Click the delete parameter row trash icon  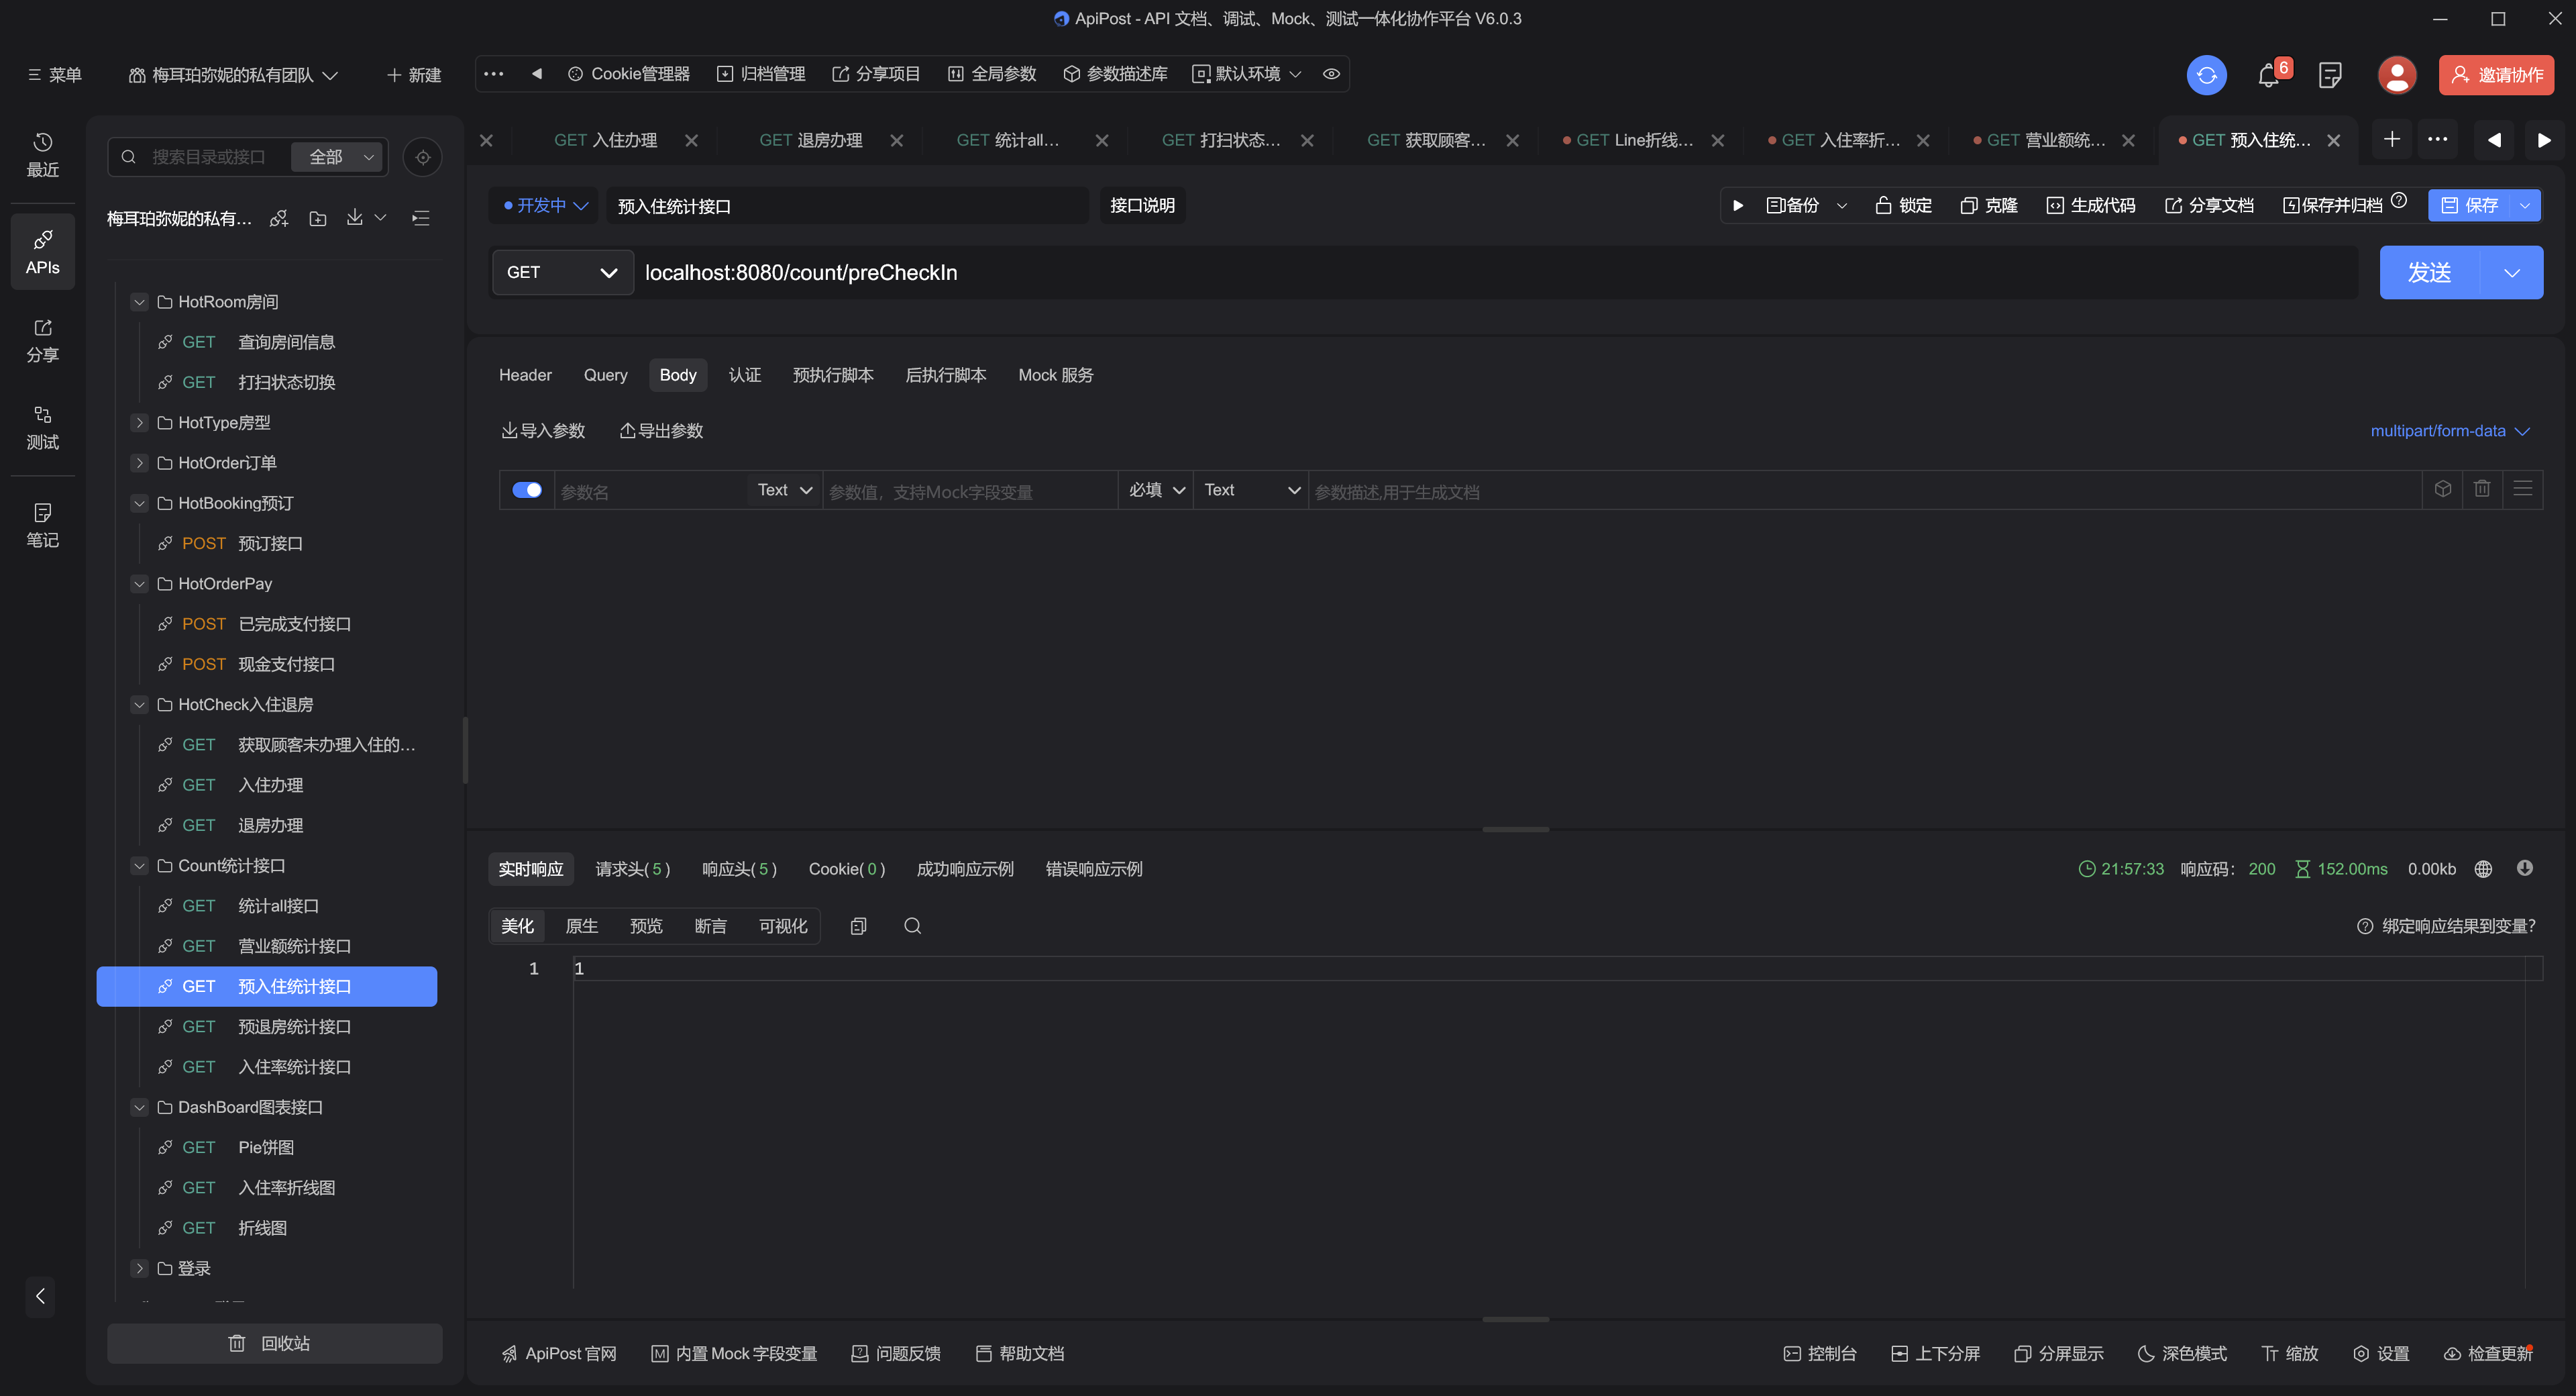click(2482, 489)
